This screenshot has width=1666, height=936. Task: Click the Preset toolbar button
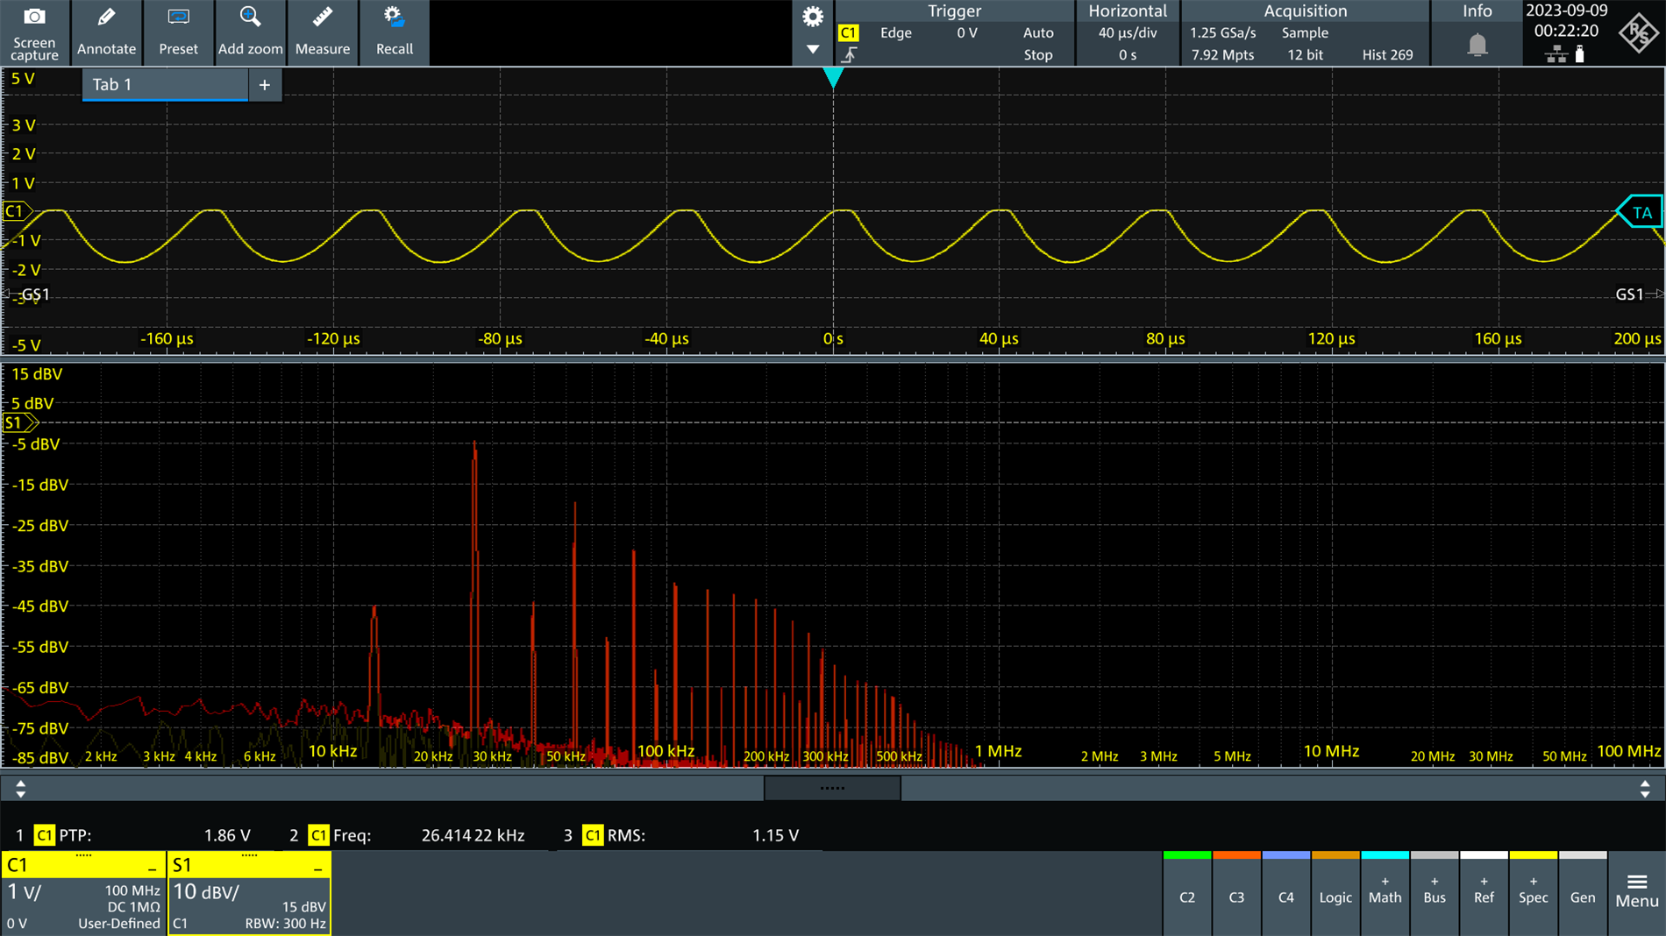pyautogui.click(x=178, y=32)
